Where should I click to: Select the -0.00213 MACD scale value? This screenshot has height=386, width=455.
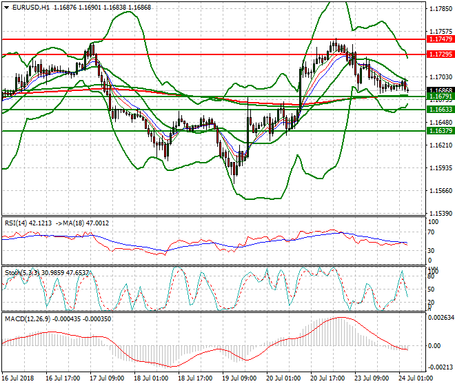point(441,367)
